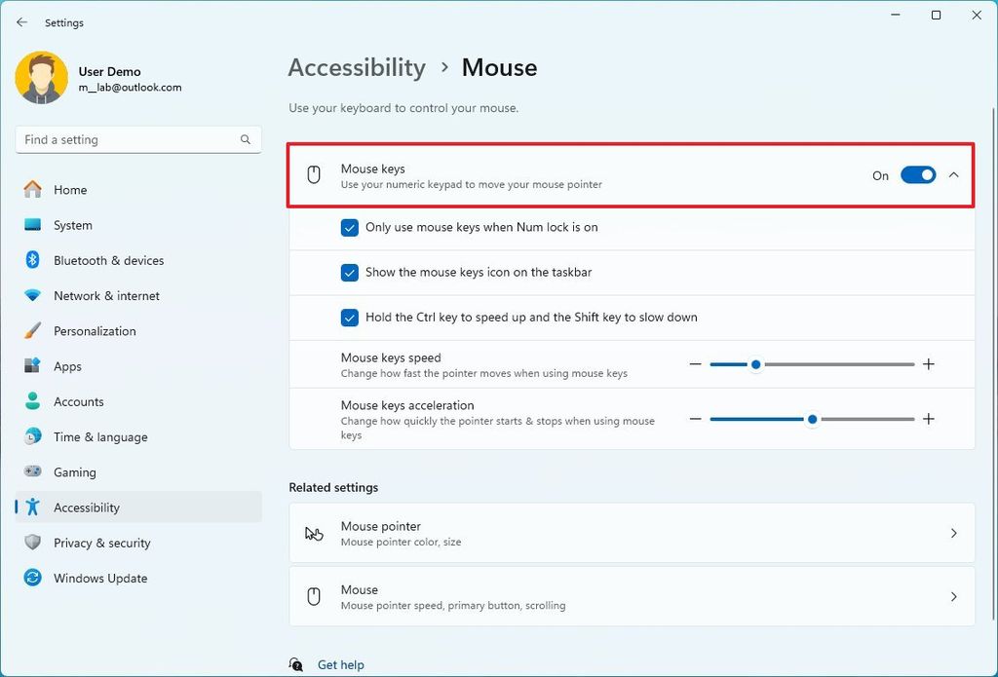Click the Get help link

click(340, 664)
